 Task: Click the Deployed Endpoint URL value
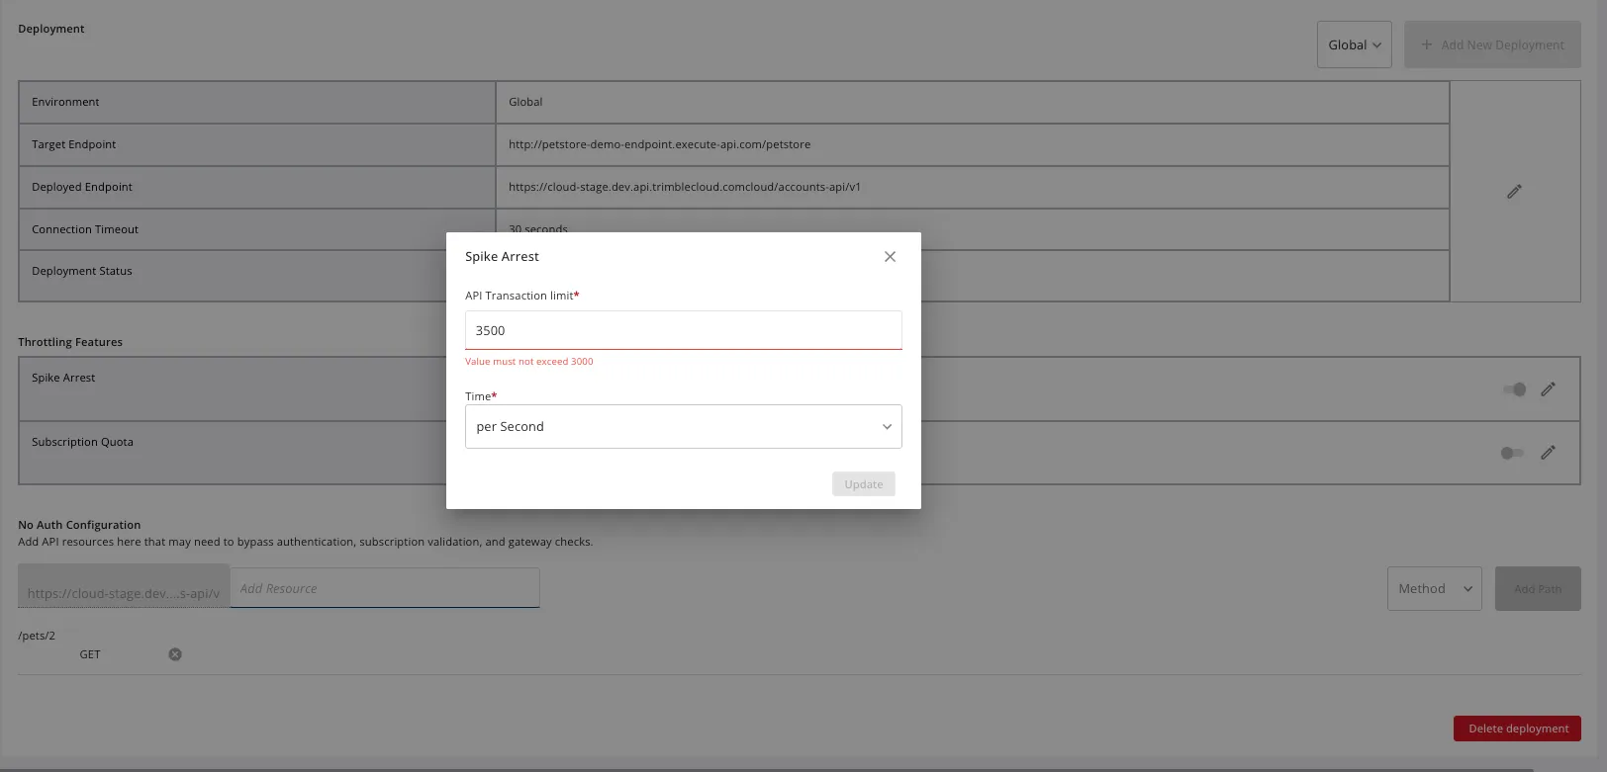point(685,187)
